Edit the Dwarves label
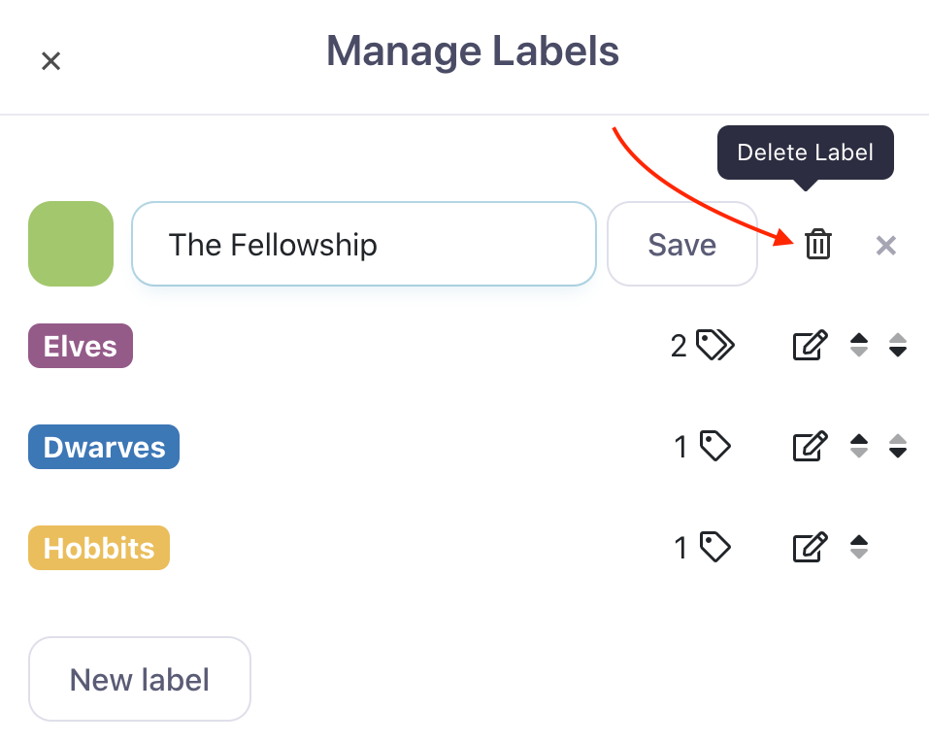Image resolution: width=929 pixels, height=744 pixels. 811,447
